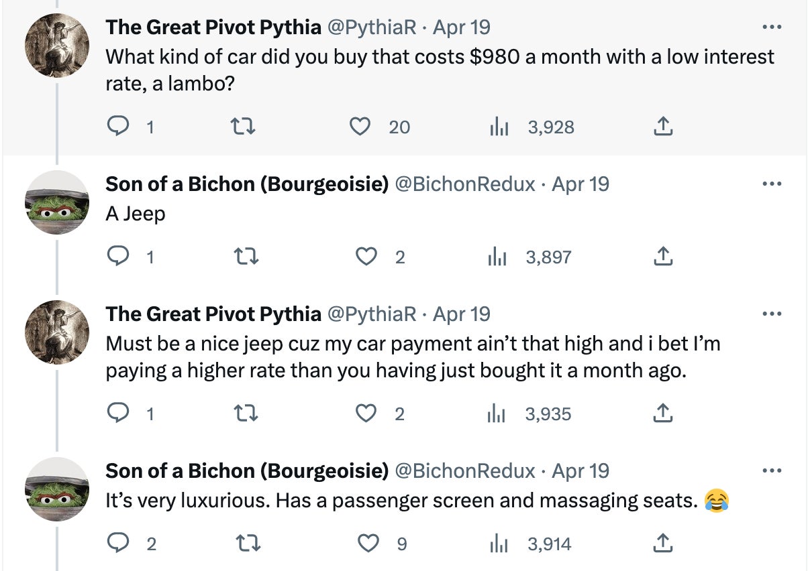Retweet the 'Must be a nice jeep' tweet
The height and width of the screenshot is (571, 808).
click(x=246, y=414)
